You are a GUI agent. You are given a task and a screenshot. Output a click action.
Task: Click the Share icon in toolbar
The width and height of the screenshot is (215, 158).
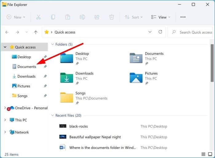coord(97,17)
